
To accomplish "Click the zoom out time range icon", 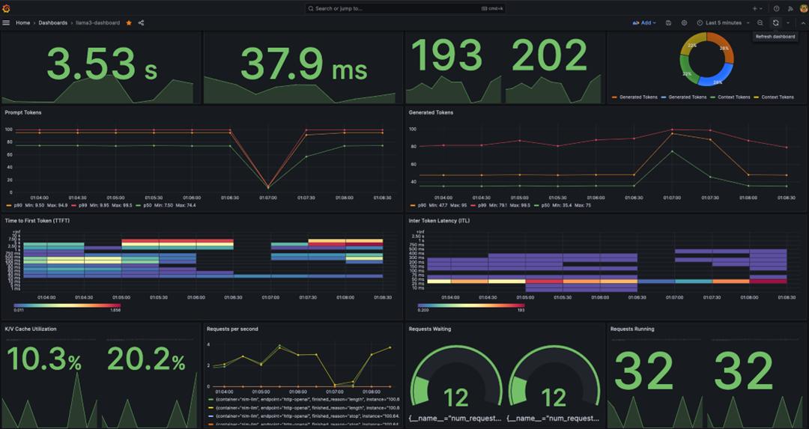I will 760,23.
